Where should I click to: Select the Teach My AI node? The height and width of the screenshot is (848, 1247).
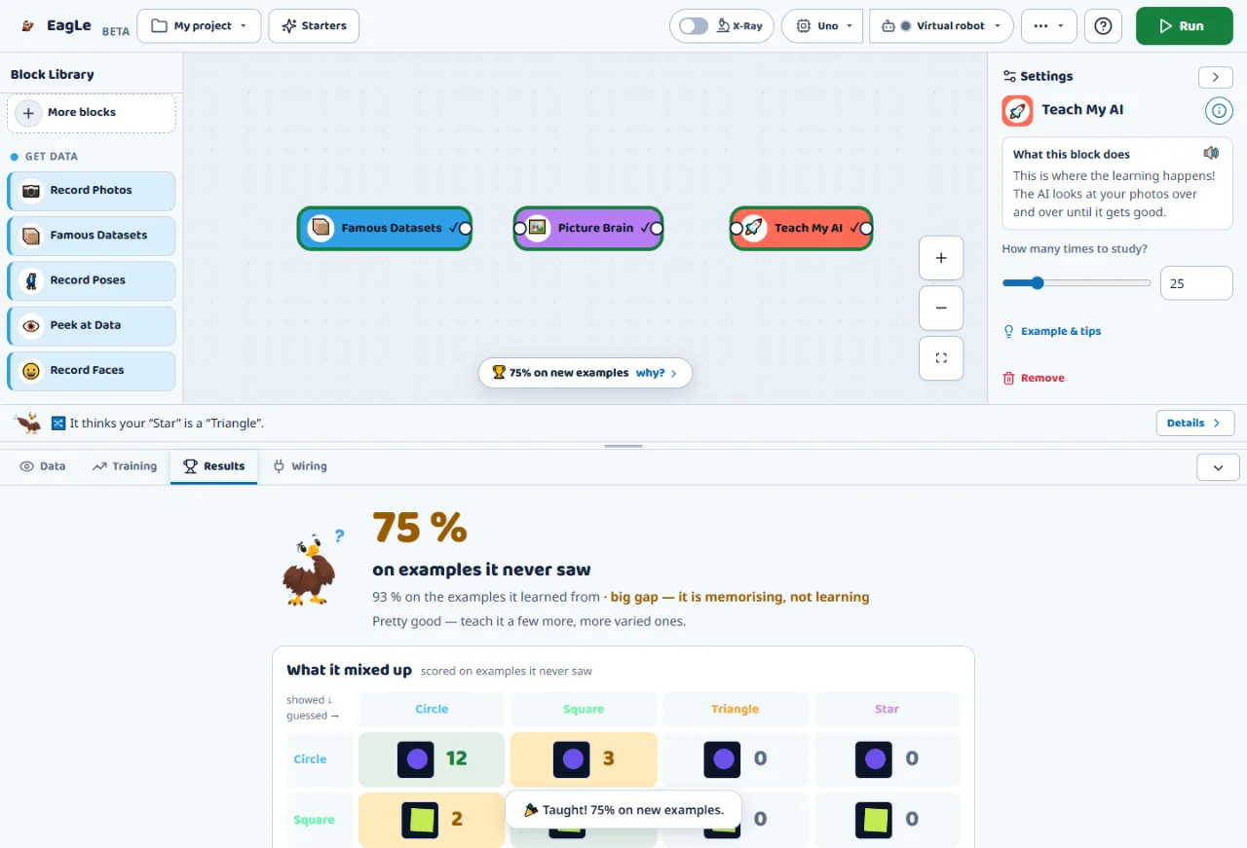pyautogui.click(x=801, y=228)
